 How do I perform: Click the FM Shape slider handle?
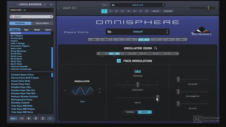pyautogui.click(x=178, y=79)
